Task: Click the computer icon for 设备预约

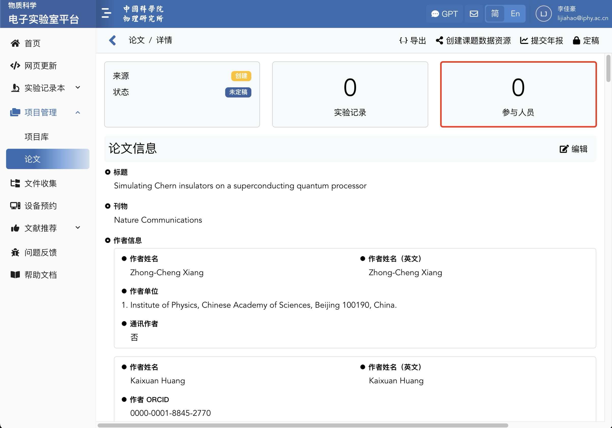Action: [15, 205]
